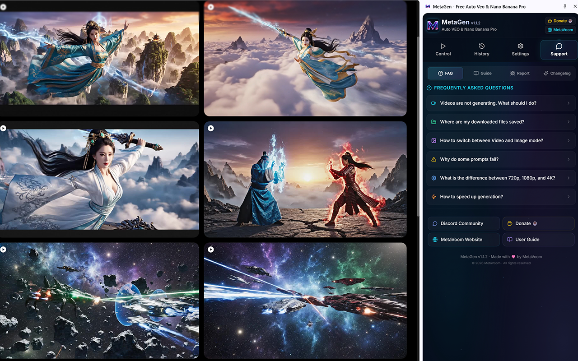Switch to the Guide sub-tab
Screen dimensions: 578x361
click(482, 73)
